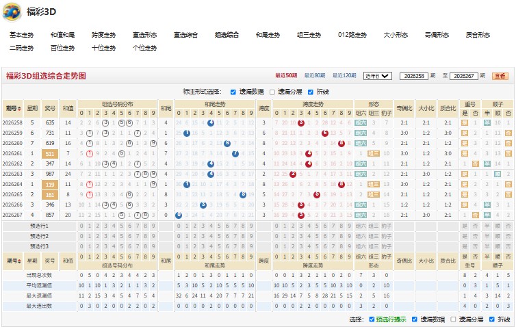
Task: Click the sort arrows beside bottom 期号 header
Action: click(x=19, y=261)
